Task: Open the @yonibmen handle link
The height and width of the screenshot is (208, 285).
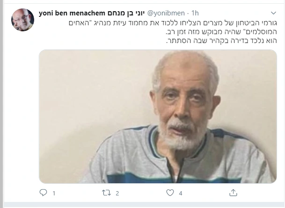Action: pyautogui.click(x=166, y=13)
